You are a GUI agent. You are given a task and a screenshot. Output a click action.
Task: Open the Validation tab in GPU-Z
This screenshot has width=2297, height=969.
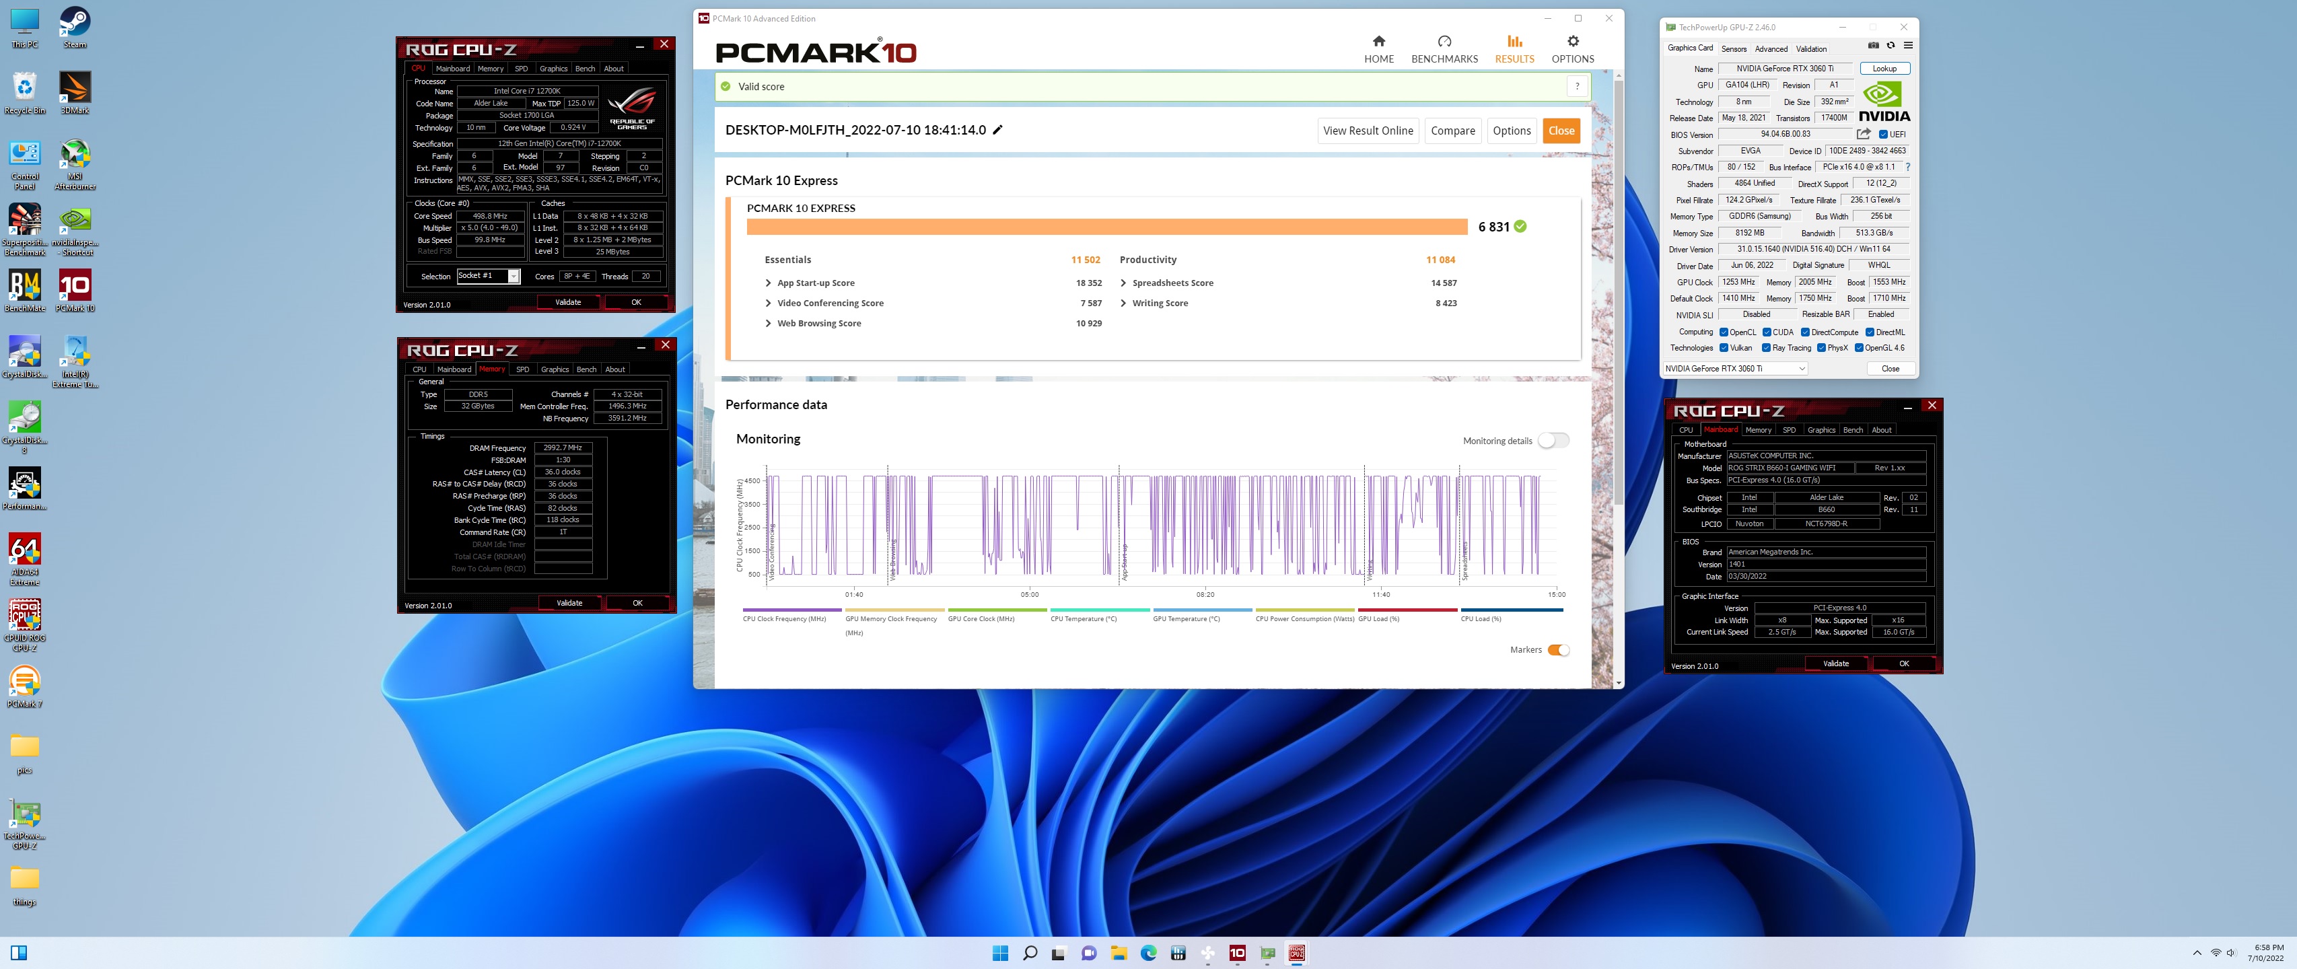point(1810,49)
